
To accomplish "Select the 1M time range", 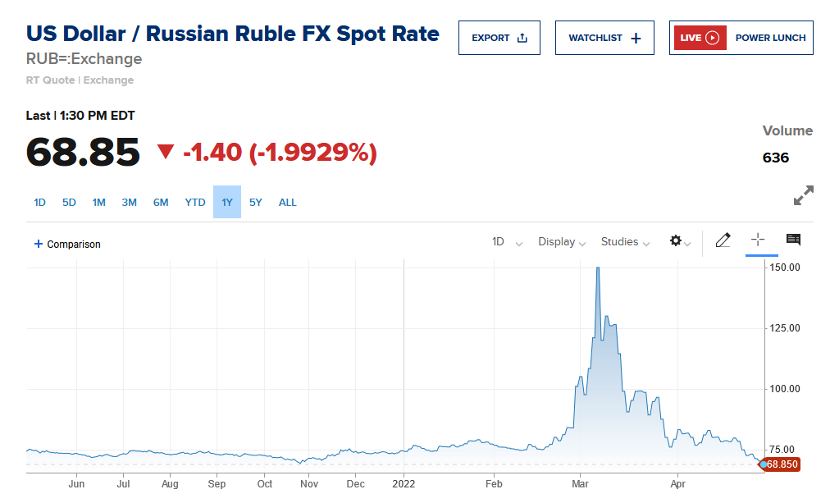I will [99, 202].
